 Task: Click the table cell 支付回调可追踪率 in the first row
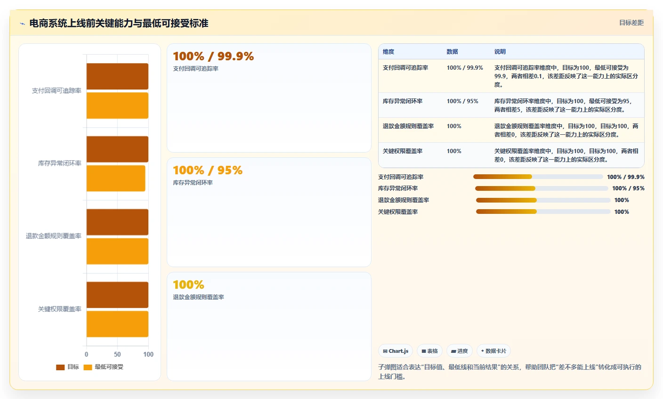click(405, 68)
